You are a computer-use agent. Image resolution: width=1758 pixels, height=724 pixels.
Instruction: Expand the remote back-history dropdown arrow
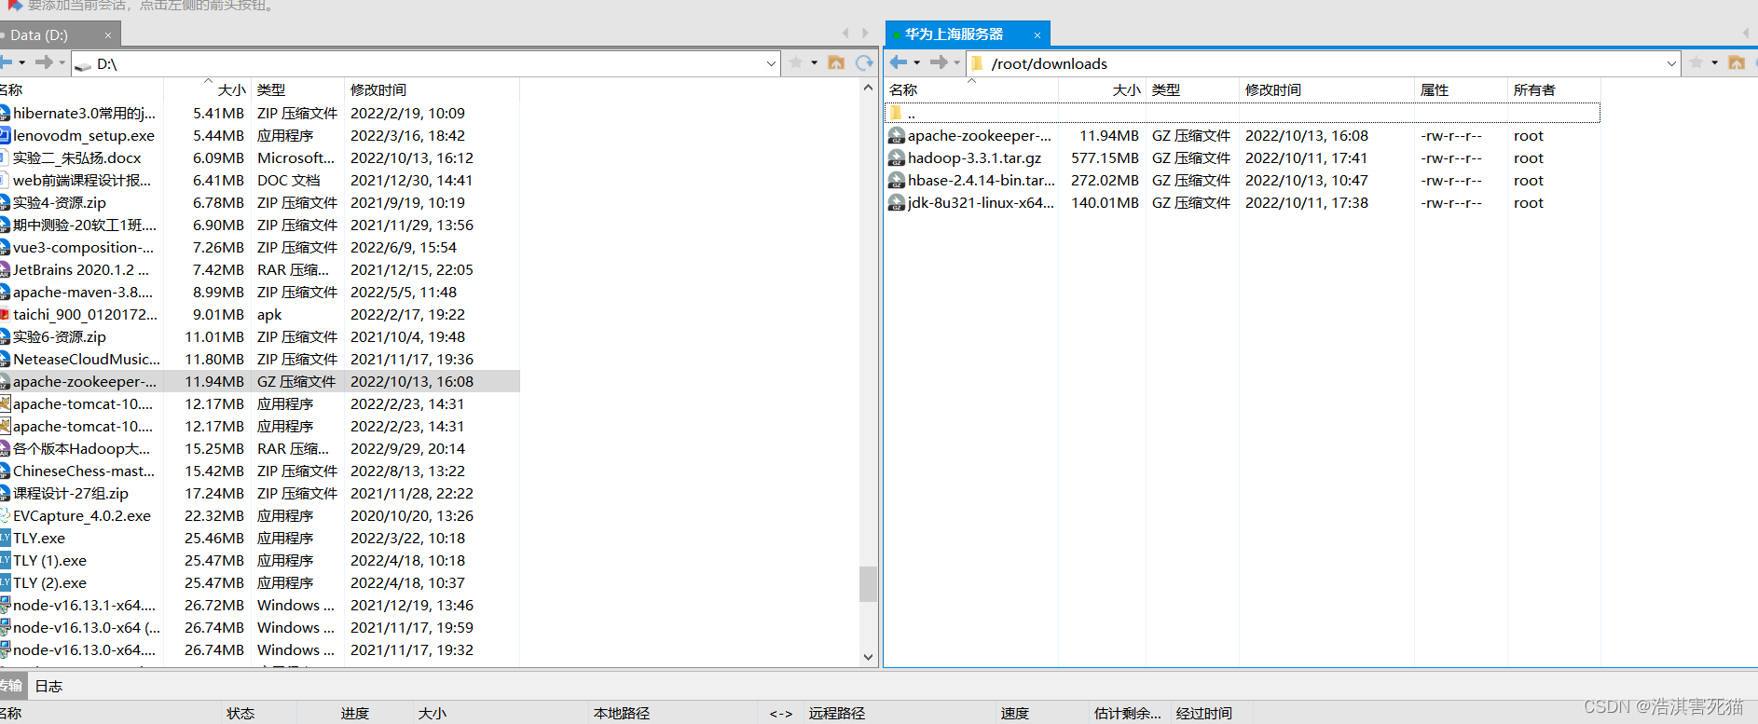coord(917,63)
